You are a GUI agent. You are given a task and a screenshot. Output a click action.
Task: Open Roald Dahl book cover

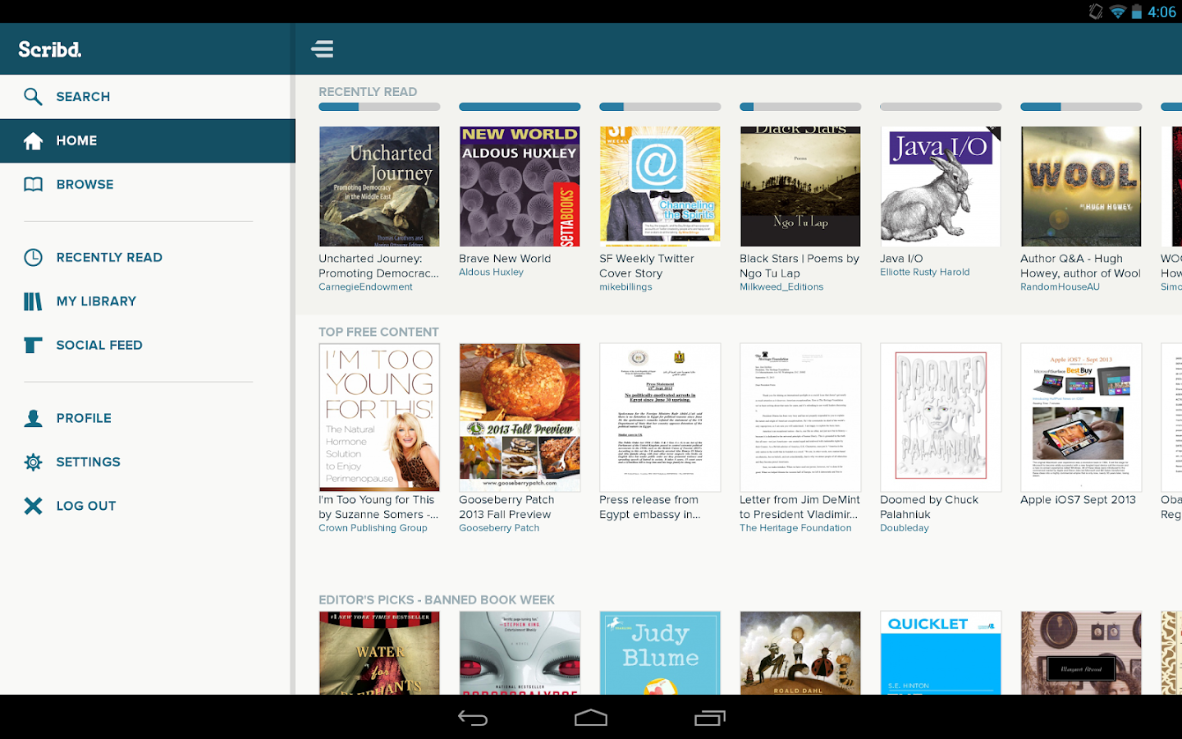(800, 653)
